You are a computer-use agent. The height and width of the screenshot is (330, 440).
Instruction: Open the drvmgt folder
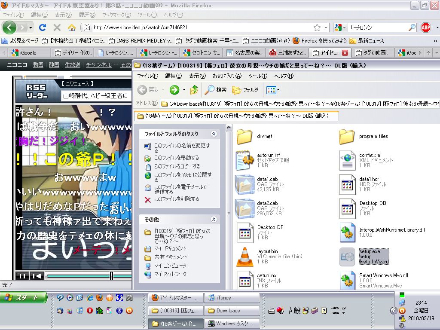(x=254, y=136)
